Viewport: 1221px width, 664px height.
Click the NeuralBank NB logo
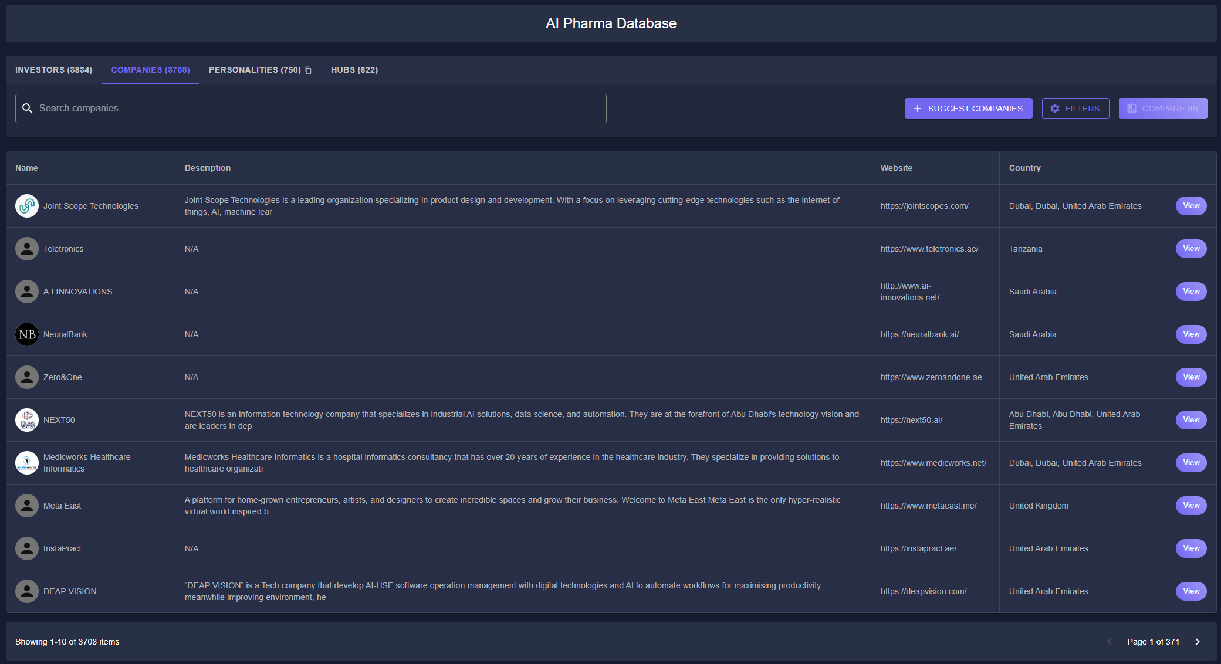click(27, 334)
